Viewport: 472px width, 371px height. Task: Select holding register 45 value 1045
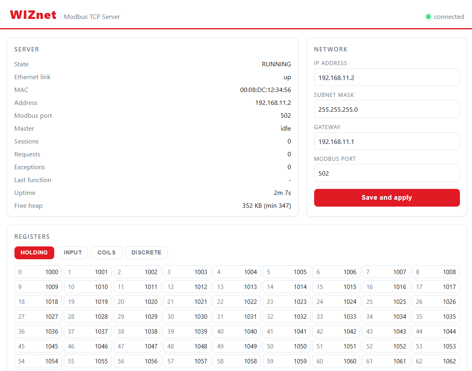click(38, 346)
